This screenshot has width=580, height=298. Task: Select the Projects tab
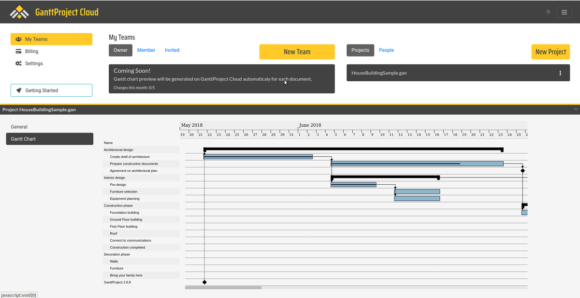[360, 50]
